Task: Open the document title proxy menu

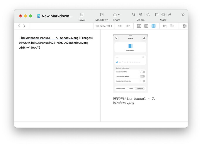Action: point(57,16)
